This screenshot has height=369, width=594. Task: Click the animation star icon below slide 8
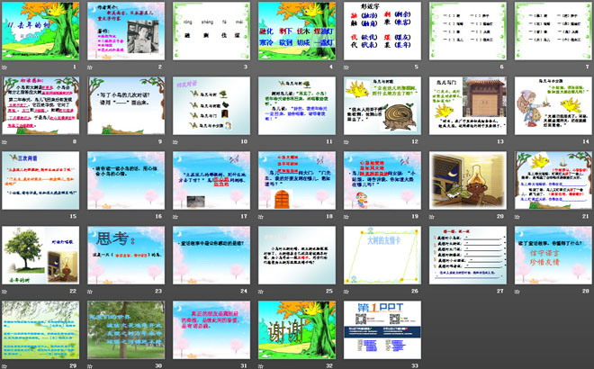tap(5, 142)
